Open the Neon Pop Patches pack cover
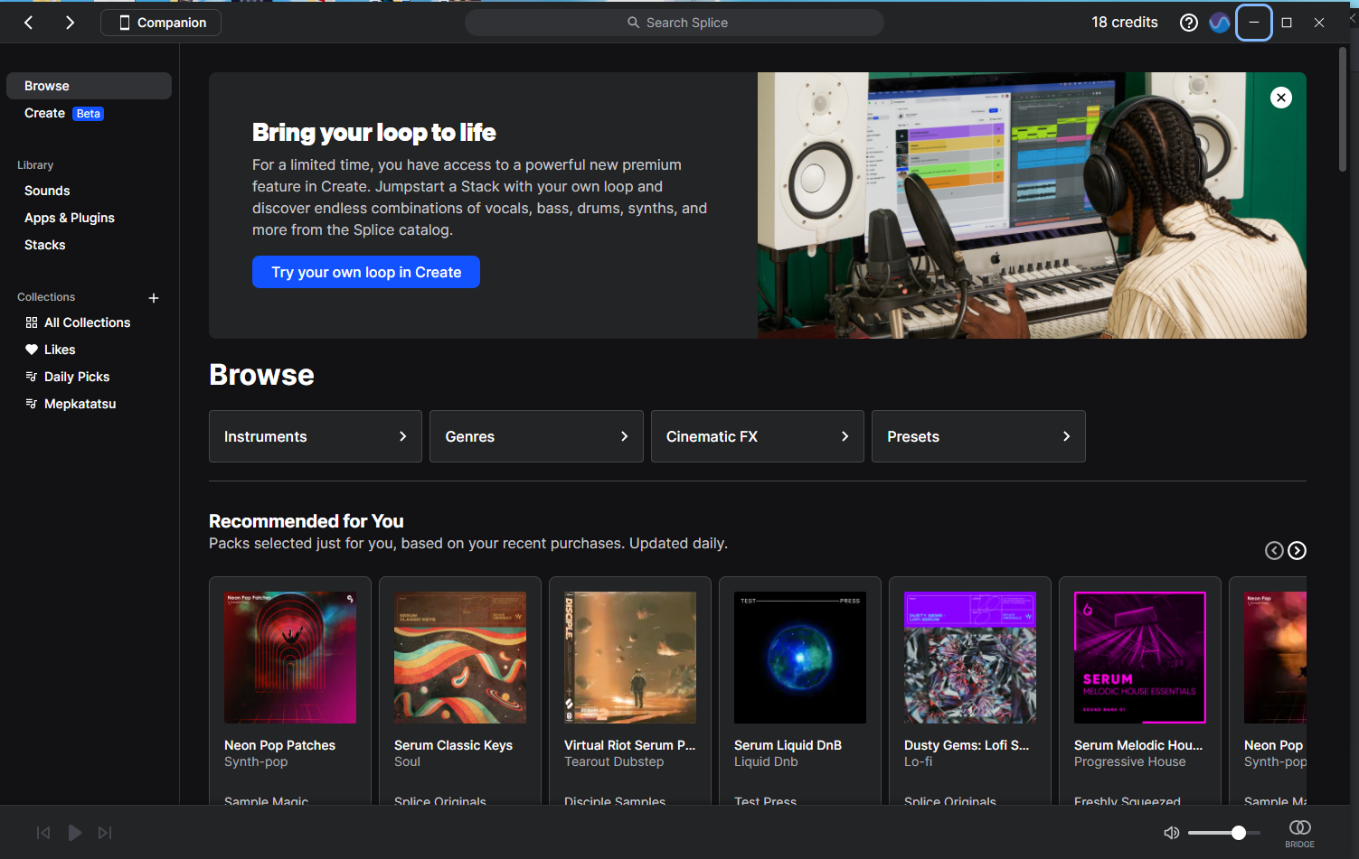Viewport: 1359px width, 859px height. tap(290, 658)
